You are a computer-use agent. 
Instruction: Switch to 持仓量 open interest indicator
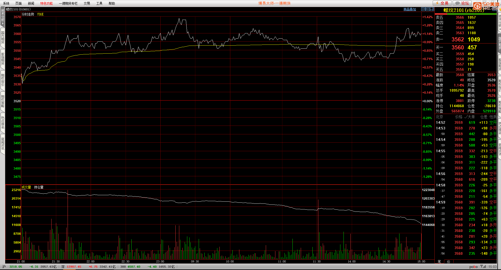point(39,187)
